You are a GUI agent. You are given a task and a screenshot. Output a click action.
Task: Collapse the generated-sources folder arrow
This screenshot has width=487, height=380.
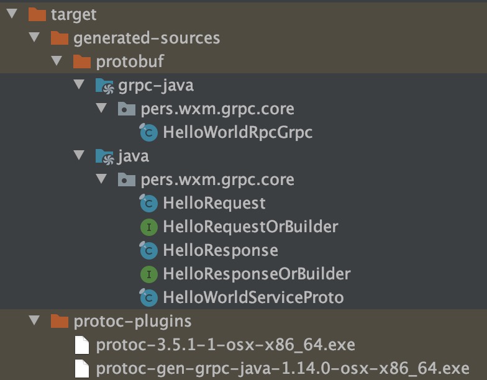click(34, 38)
